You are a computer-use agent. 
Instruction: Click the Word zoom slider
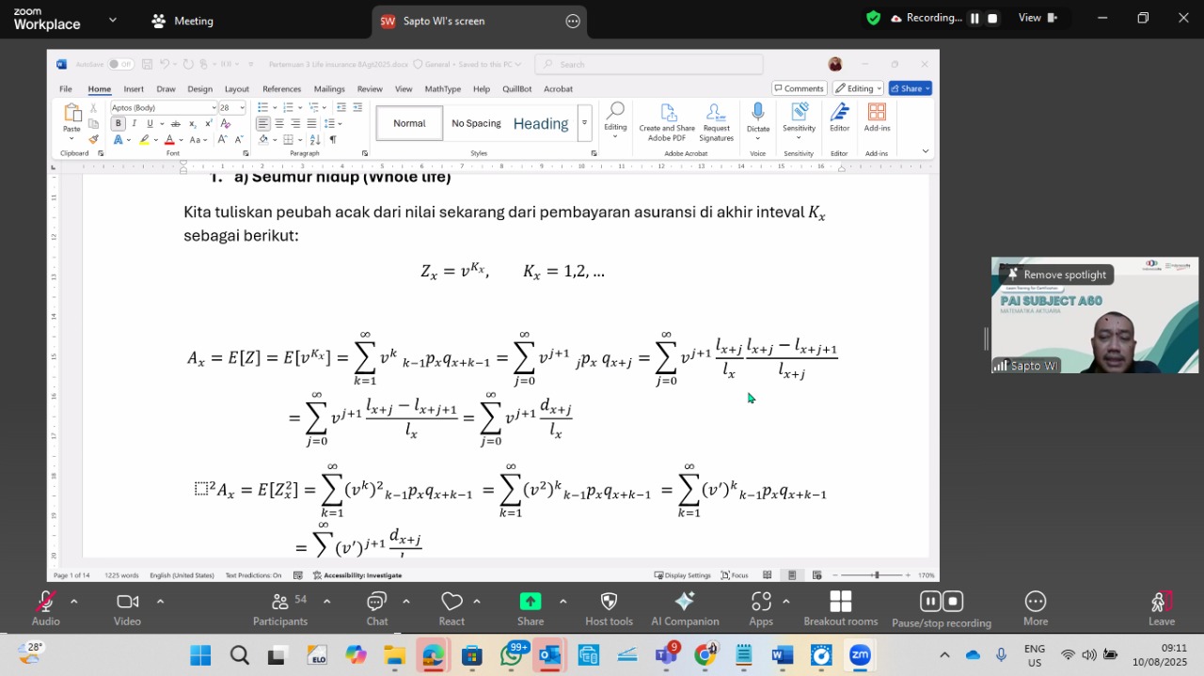[877, 574]
